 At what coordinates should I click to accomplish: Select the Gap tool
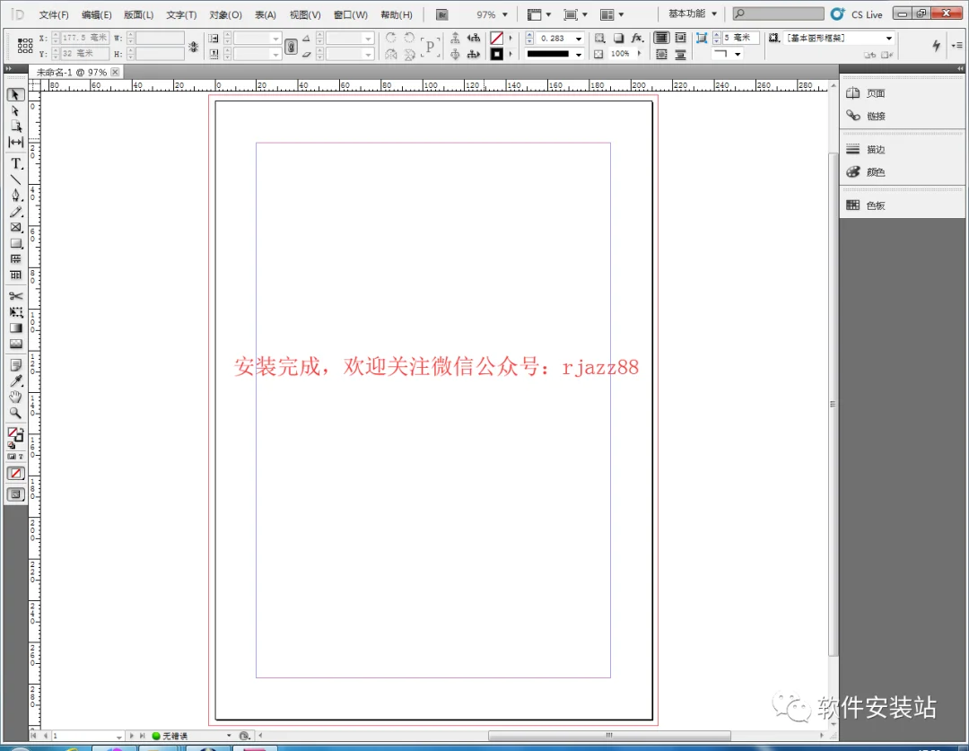click(x=15, y=142)
